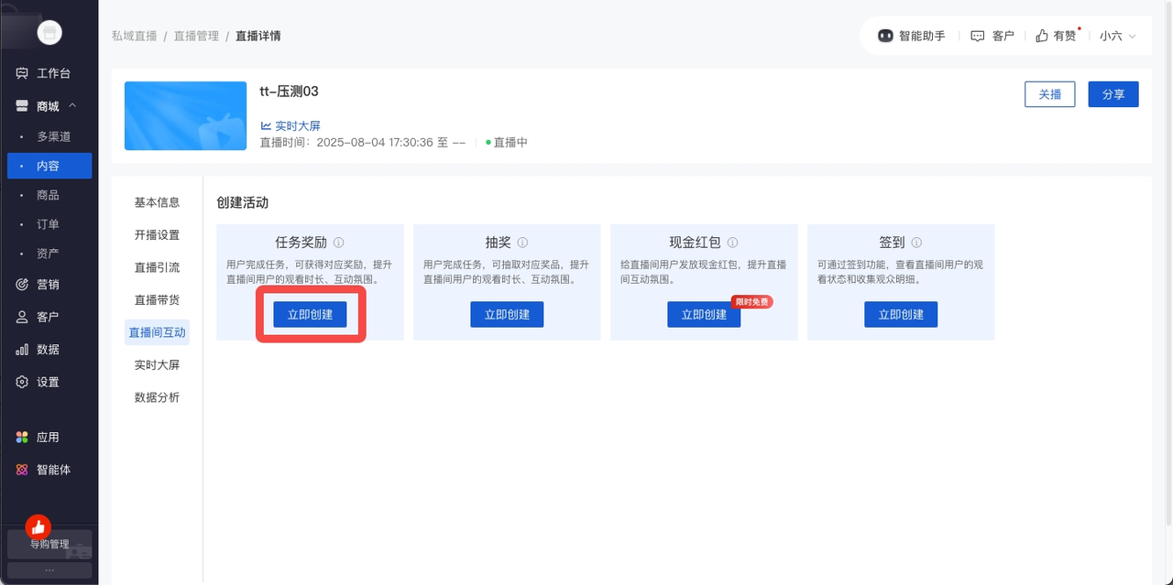View the 任务奖励 info tooltip icon
The image size is (1173, 585).
[x=337, y=242]
